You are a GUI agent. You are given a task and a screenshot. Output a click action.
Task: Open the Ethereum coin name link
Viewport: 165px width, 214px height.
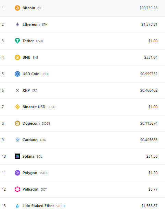[31, 24]
